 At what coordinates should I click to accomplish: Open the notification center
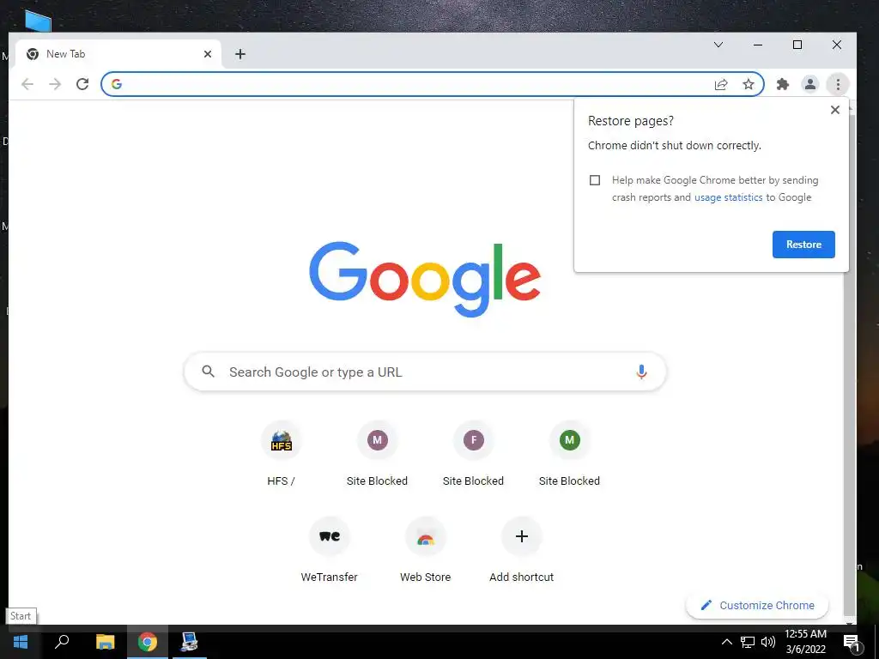[852, 643]
